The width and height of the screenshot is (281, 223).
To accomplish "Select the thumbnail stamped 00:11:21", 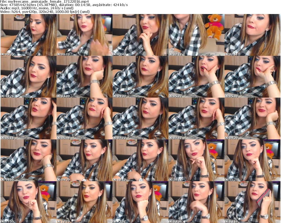I will pyautogui.click(x=252, y=161).
